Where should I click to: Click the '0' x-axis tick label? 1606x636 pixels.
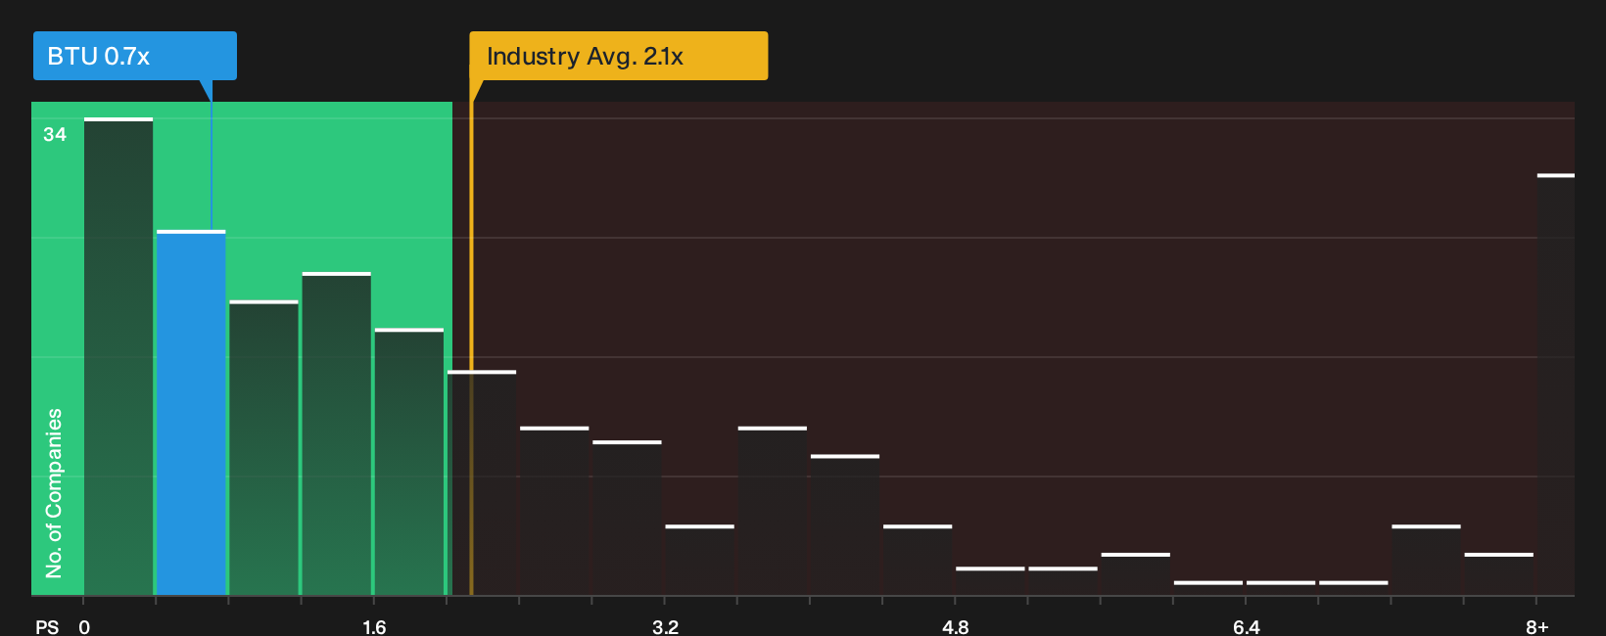[84, 627]
